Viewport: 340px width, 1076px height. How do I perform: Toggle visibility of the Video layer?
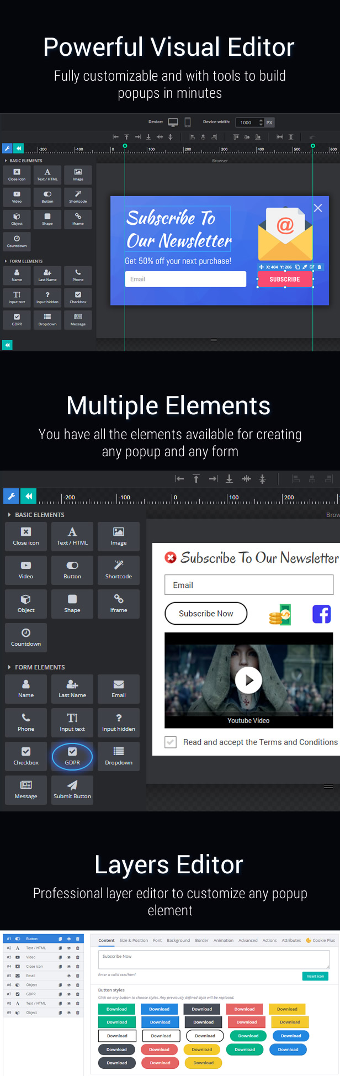[x=69, y=957]
